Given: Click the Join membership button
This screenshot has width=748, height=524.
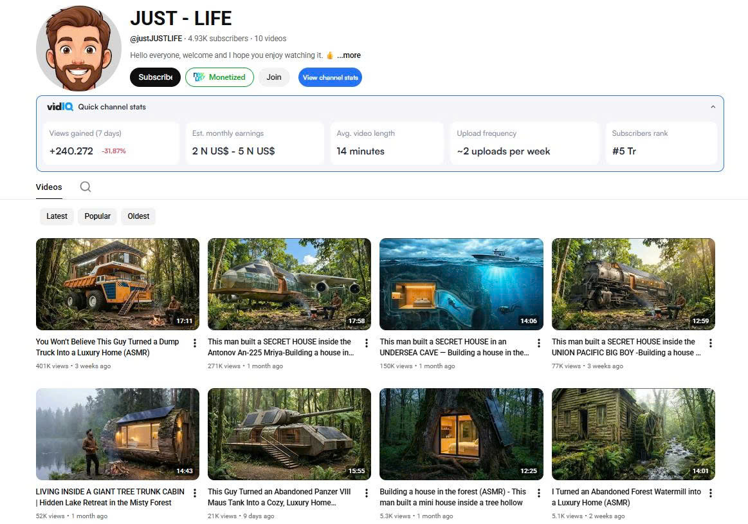Looking at the screenshot, I should coord(274,77).
